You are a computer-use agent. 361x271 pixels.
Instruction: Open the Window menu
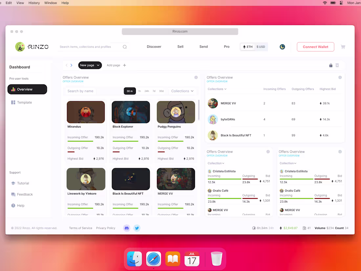51,3
